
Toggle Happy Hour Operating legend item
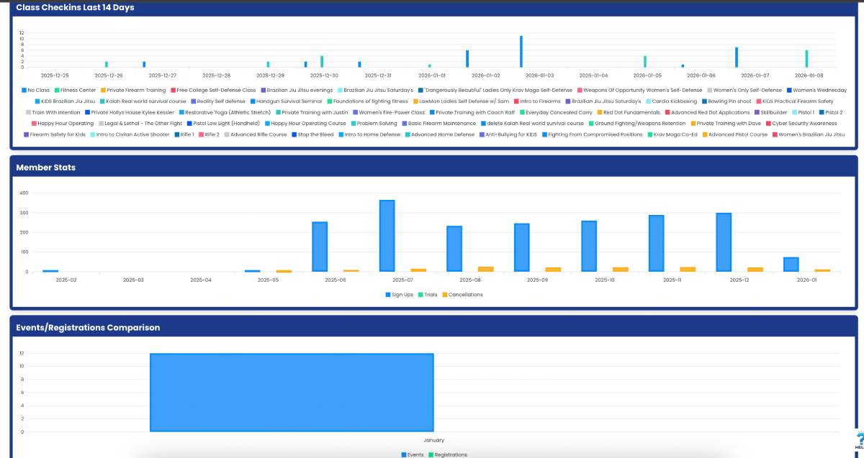pos(62,123)
